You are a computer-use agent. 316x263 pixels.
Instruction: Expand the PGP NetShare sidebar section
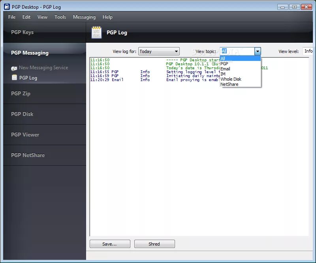[x=45, y=155]
